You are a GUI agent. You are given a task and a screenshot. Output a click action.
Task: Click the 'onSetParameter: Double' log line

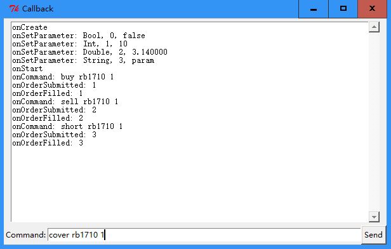tap(89, 52)
